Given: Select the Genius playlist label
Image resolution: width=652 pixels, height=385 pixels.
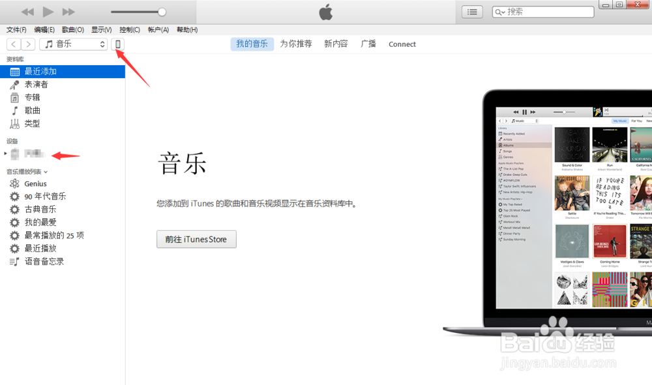Looking at the screenshot, I should pos(35,184).
